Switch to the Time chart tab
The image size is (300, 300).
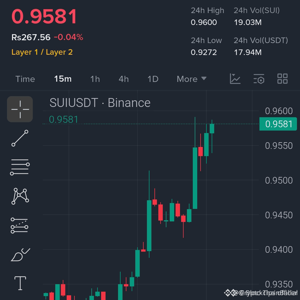25,79
